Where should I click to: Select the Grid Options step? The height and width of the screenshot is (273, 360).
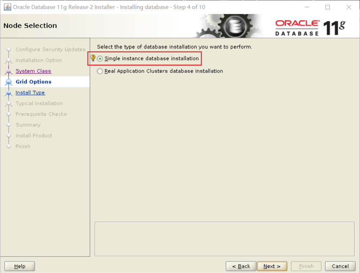point(33,82)
